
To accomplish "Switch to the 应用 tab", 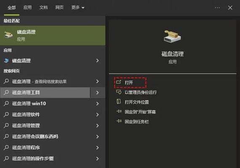I will pos(27,7).
